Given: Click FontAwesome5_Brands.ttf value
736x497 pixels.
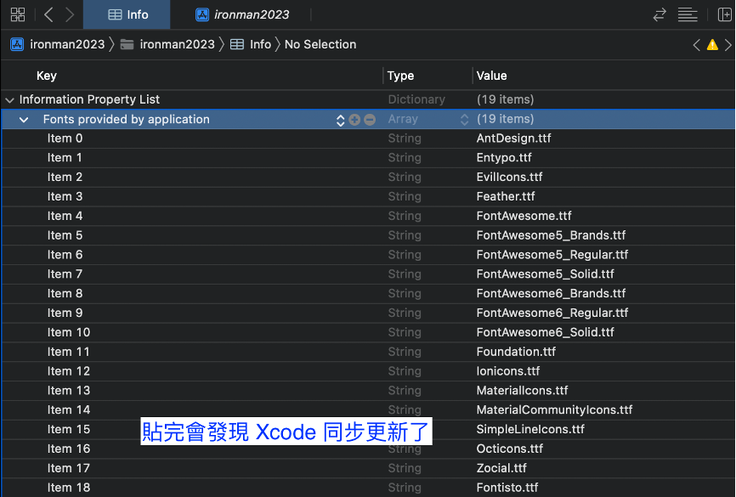Looking at the screenshot, I should (x=551, y=235).
